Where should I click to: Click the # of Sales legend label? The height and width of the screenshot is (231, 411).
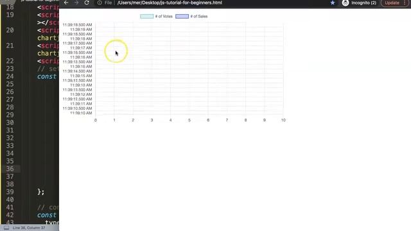coord(199,16)
